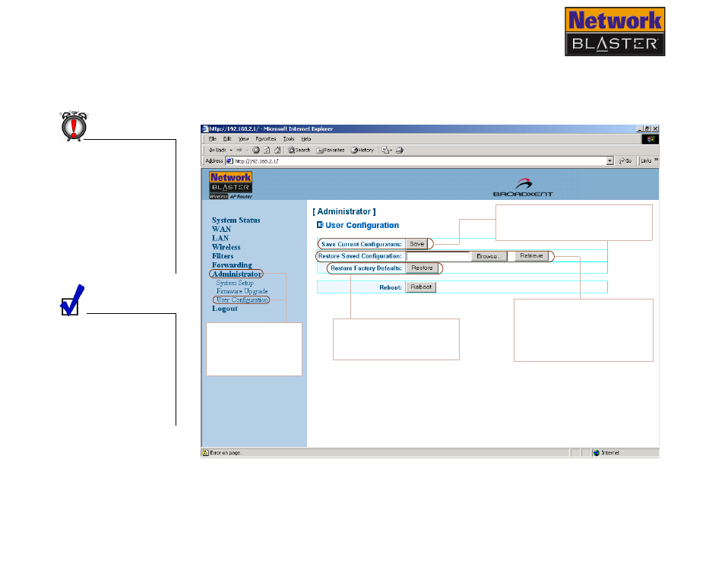This screenshot has width=725, height=564.
Task: Click the error warning icon in status bar
Action: tap(205, 453)
